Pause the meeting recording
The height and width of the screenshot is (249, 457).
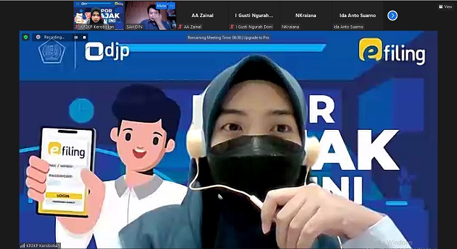[76, 37]
